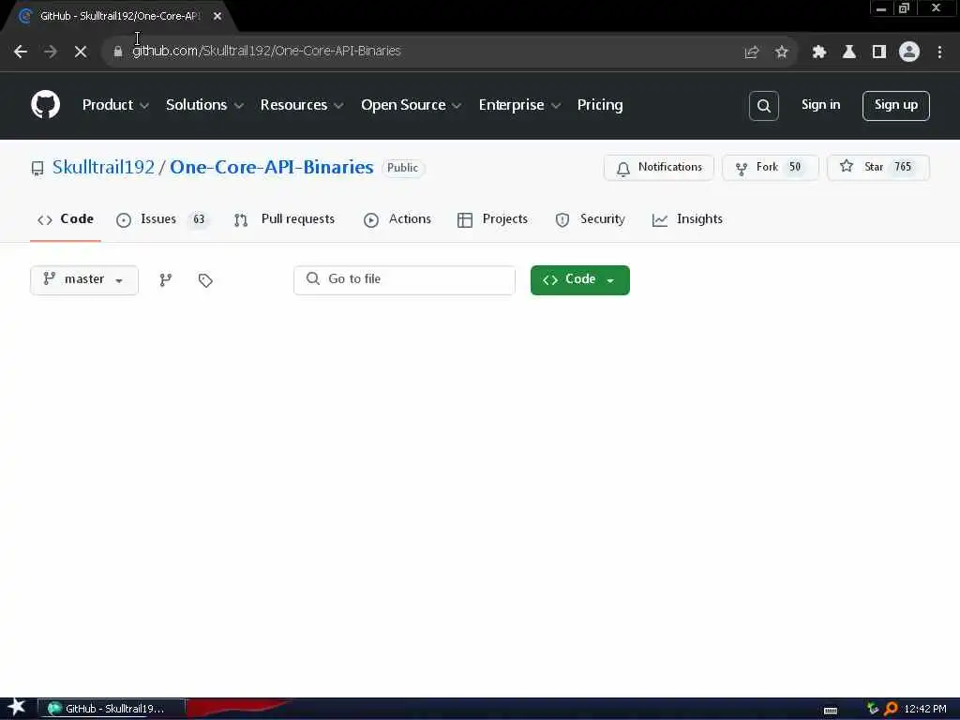Open Chrome three-dot menu
The image size is (960, 720).
tap(939, 52)
